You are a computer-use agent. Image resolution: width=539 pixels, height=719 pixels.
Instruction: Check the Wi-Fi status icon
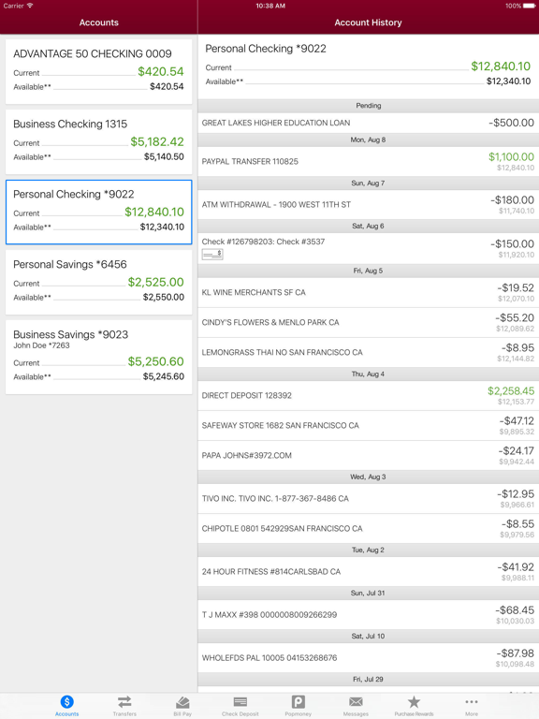point(30,6)
